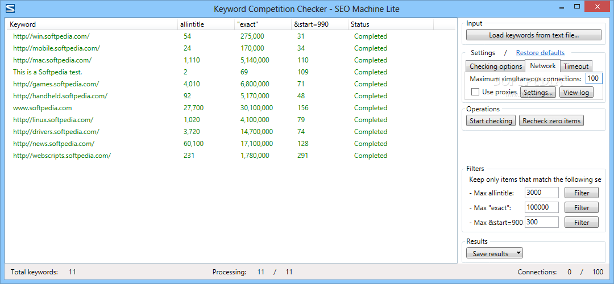Click Load keywords from text file button
614x284 pixels.
(x=534, y=35)
